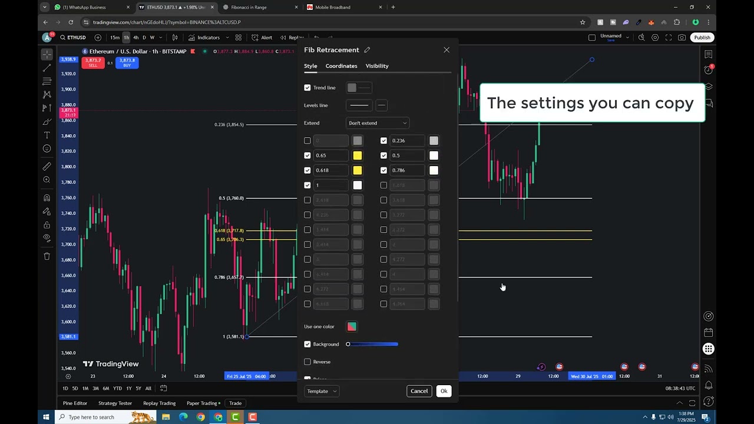Open the text annotation tool
The image size is (754, 424).
point(47,135)
